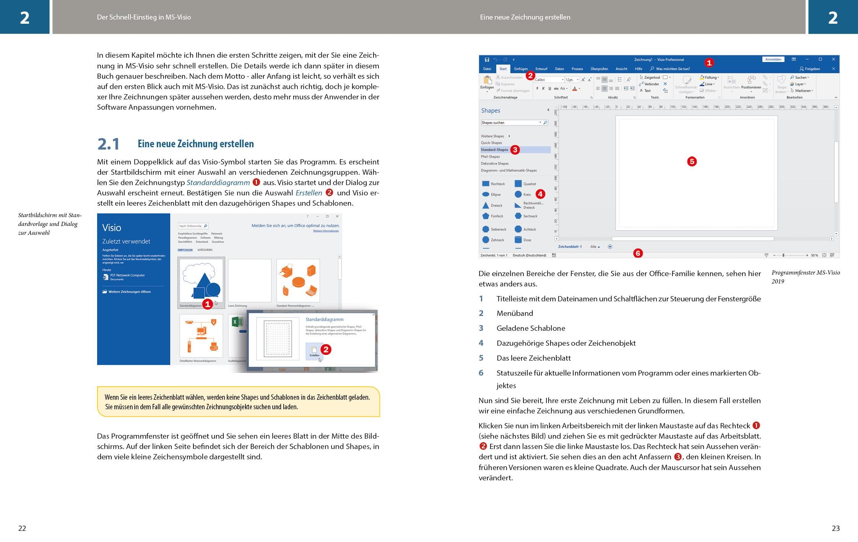Toggle underline formatting with U
The image size is (858, 542).
(x=550, y=88)
